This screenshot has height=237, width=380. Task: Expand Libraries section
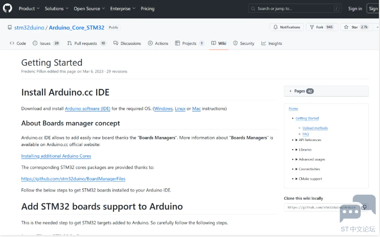pos(303,150)
